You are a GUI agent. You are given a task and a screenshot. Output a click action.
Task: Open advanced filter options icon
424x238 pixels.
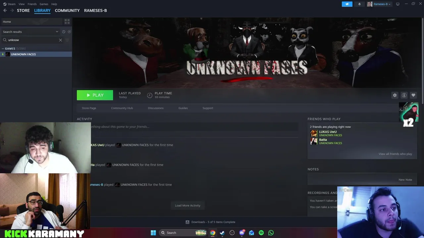(67, 40)
